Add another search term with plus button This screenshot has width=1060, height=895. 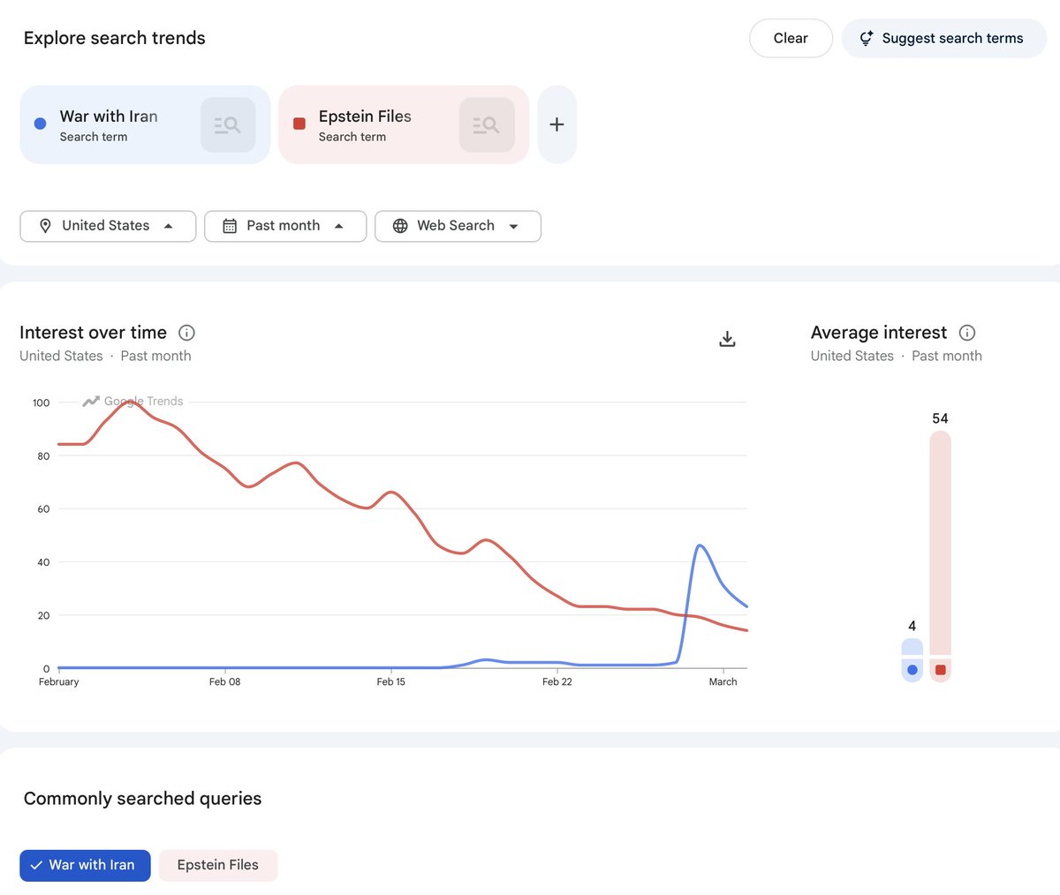coord(556,124)
